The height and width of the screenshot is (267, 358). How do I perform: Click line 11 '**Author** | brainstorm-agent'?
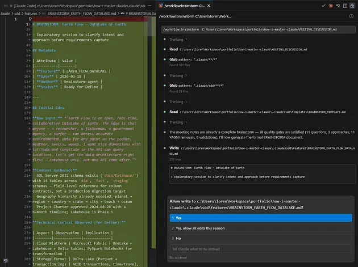[x=68, y=82]
